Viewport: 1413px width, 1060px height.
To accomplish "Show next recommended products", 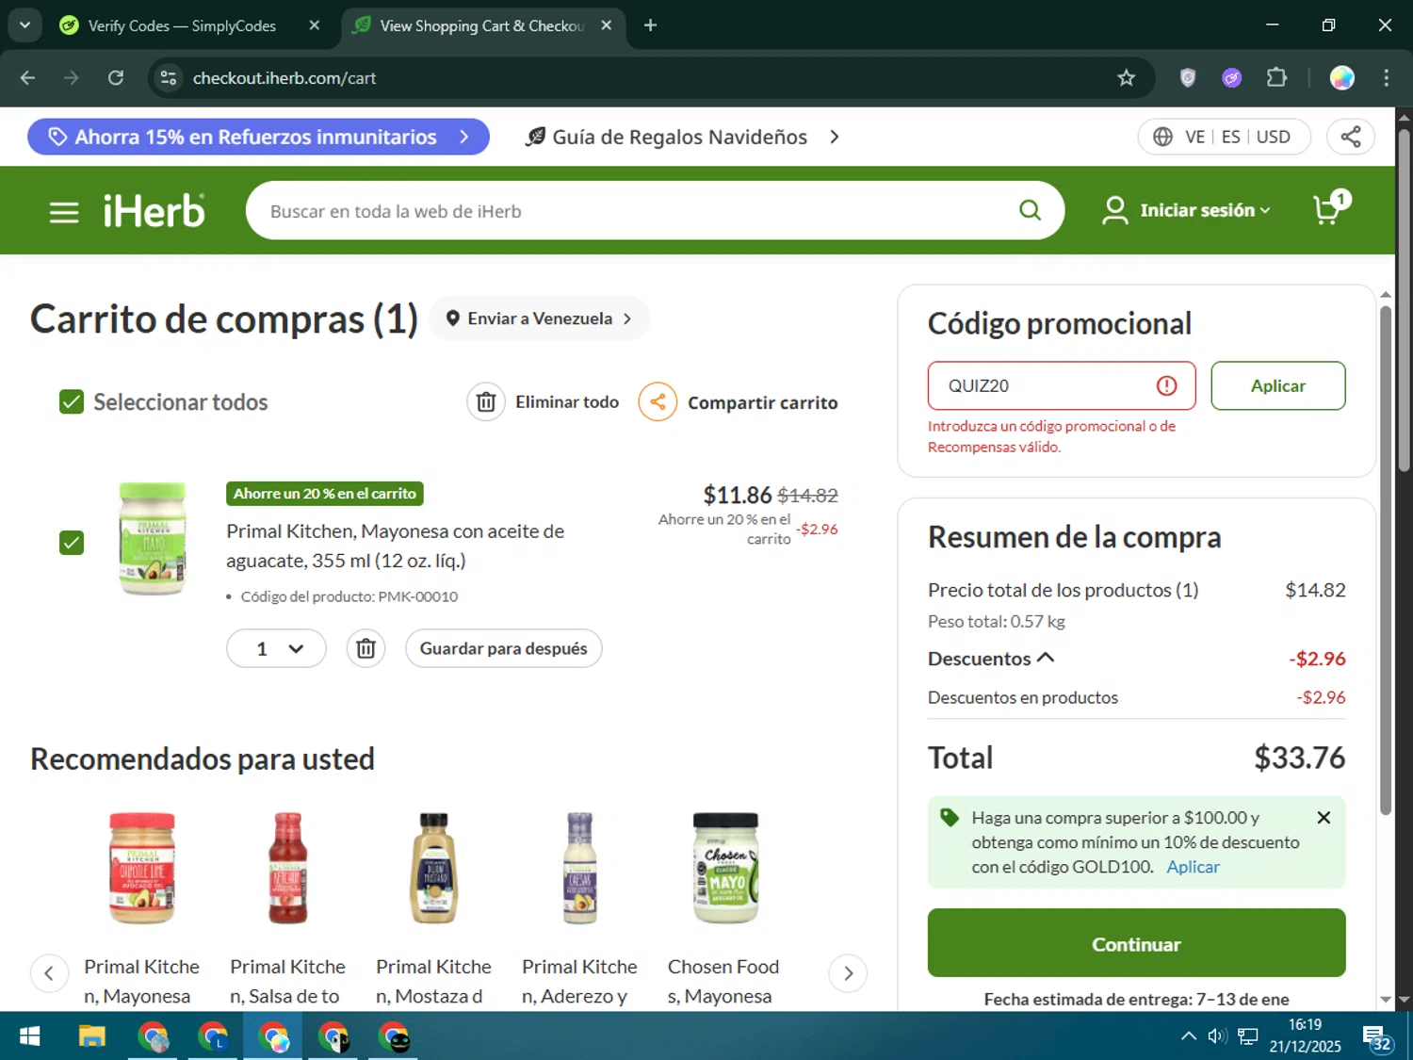I will point(848,973).
